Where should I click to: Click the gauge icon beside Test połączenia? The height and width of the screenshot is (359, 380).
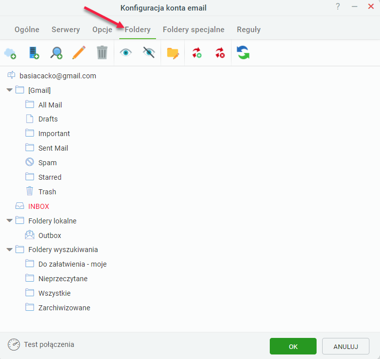pyautogui.click(x=14, y=344)
